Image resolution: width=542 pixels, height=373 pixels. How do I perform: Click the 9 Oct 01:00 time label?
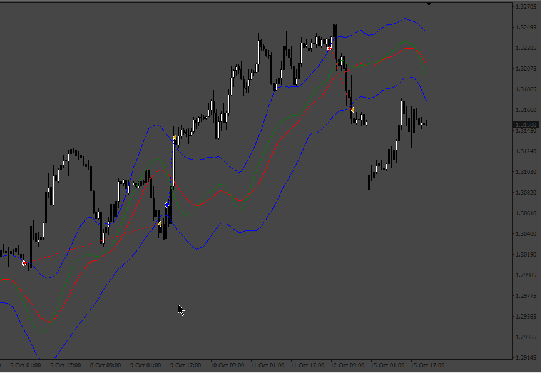[146, 365]
